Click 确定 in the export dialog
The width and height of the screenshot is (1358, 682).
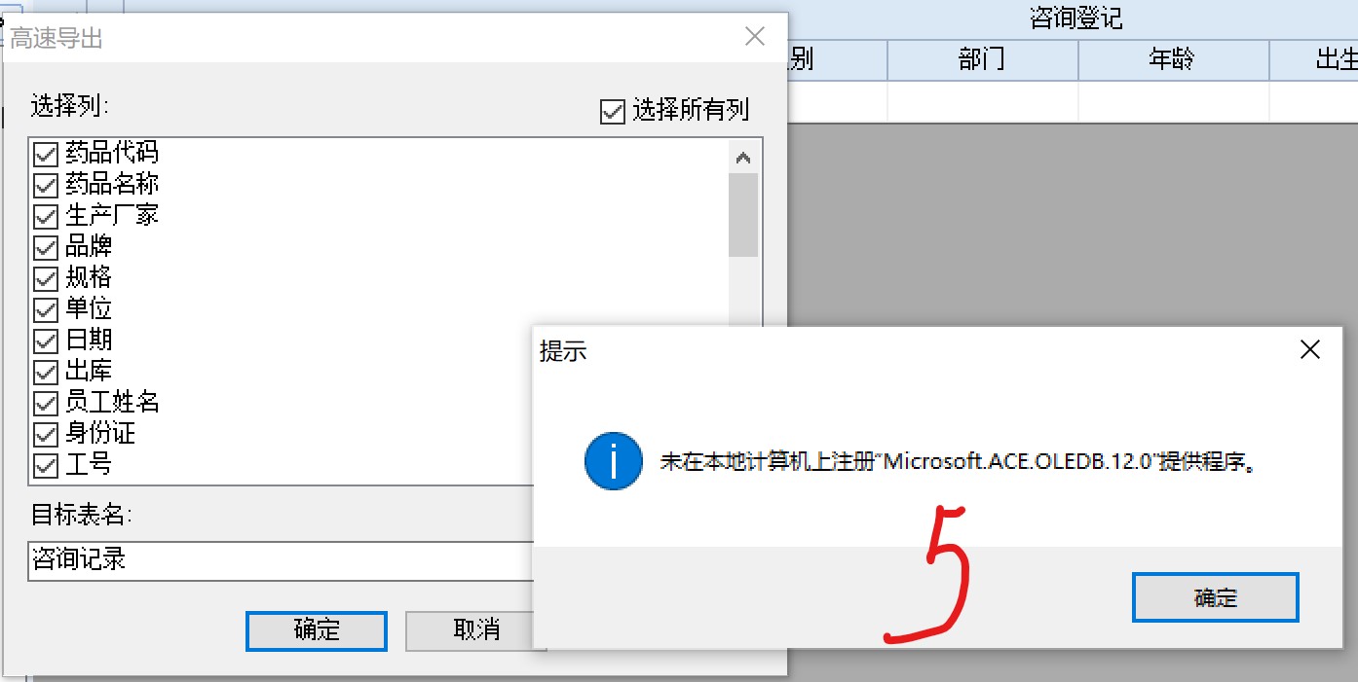(x=317, y=630)
